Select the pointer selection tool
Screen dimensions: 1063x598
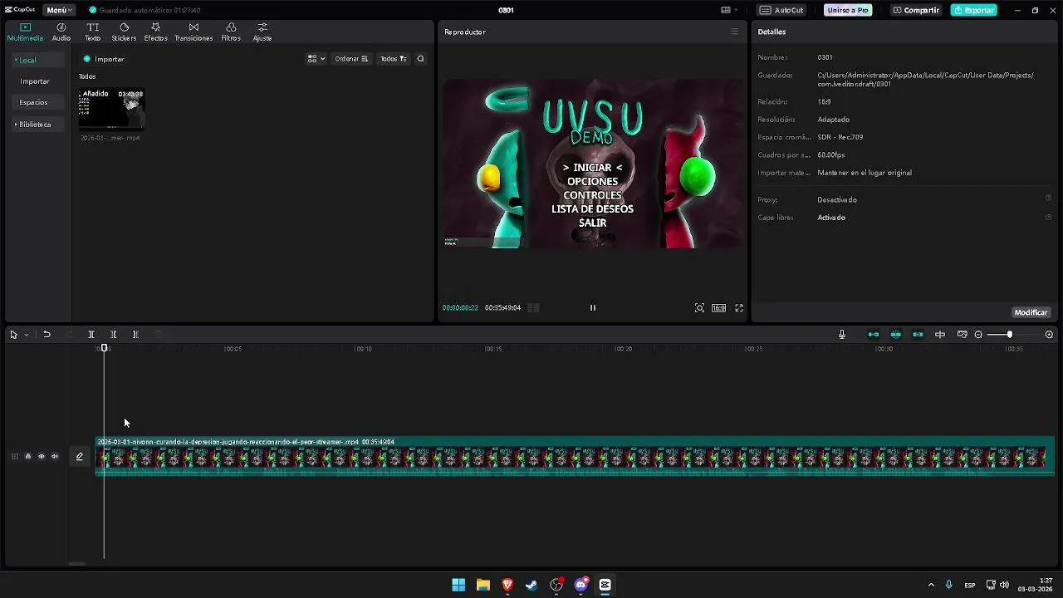point(13,335)
